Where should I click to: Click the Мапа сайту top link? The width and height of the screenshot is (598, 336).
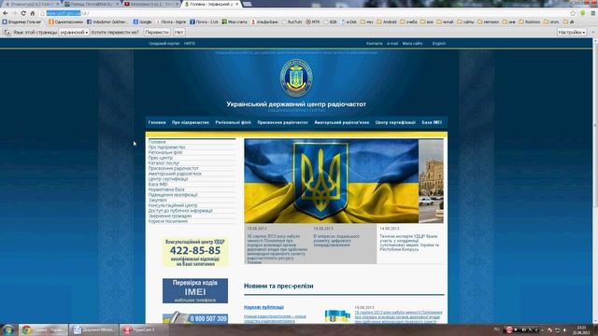click(x=412, y=44)
